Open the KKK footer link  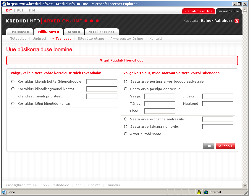tap(78, 185)
